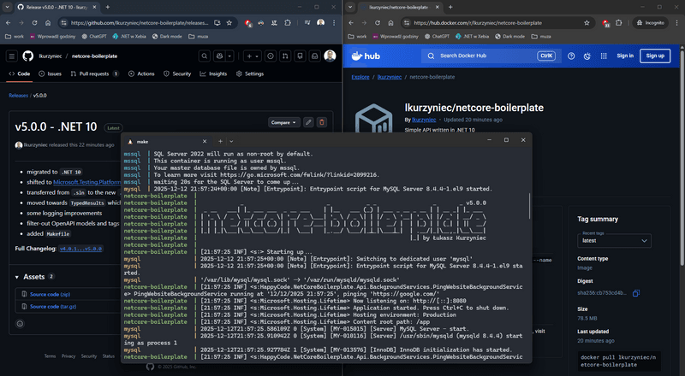Open the Releases breadcrumb link
Viewport: 685px width, 376px height.
tap(18, 95)
